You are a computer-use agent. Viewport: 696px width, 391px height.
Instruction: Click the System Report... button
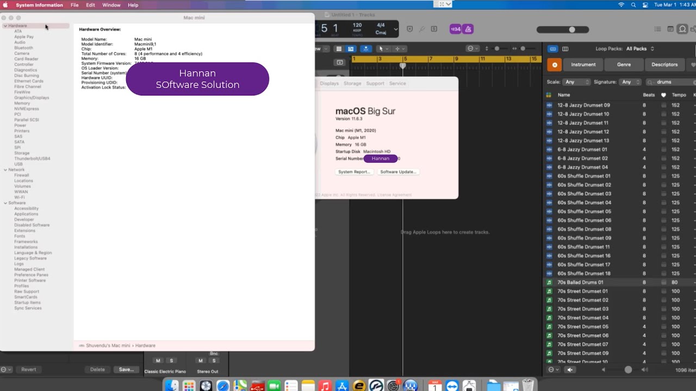(x=354, y=172)
